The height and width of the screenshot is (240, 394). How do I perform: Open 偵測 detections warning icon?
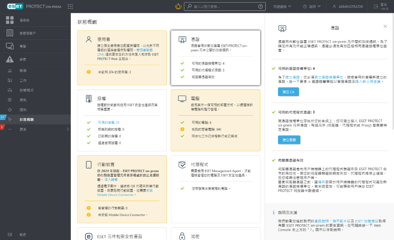(x=10, y=59)
